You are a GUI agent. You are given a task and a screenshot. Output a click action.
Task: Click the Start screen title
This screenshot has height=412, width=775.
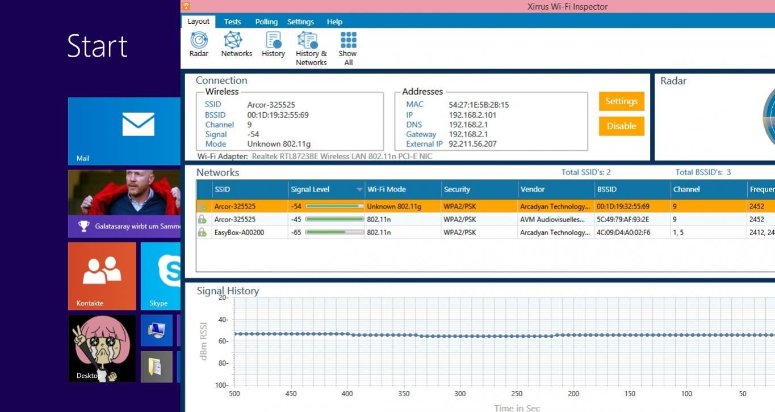(x=97, y=46)
